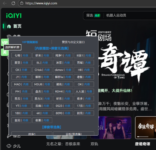This screenshot has width=156, height=150.
Task: Select 人人迷 内嵌 parse source
Action: click(84, 91)
